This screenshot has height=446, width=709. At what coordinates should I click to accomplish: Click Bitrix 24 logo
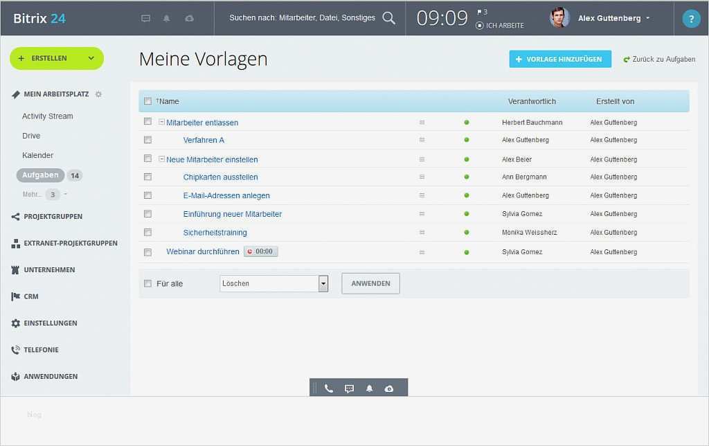(x=39, y=19)
